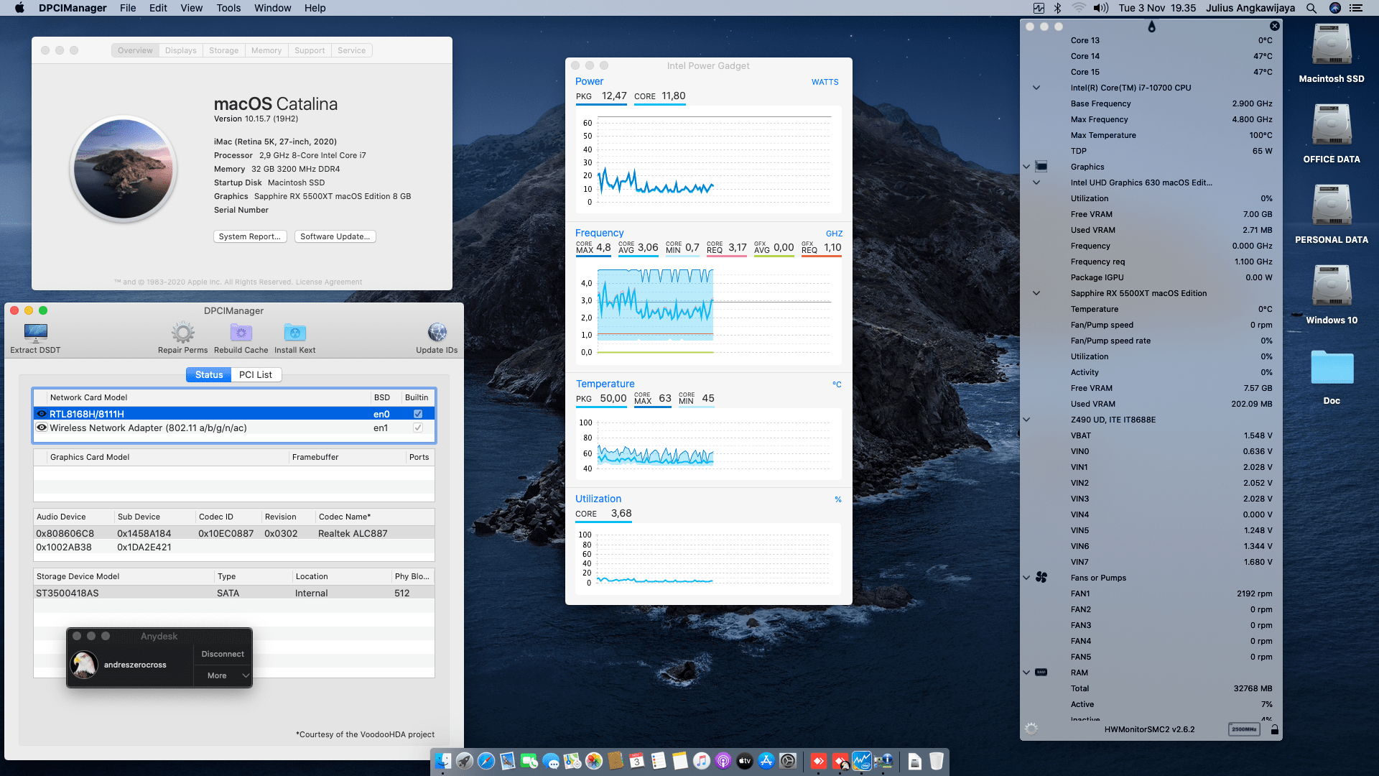Launch Safari from the dock

click(486, 761)
